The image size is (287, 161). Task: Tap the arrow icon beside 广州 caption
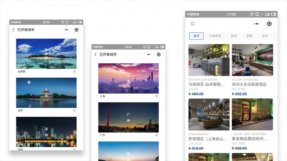pos(157,135)
